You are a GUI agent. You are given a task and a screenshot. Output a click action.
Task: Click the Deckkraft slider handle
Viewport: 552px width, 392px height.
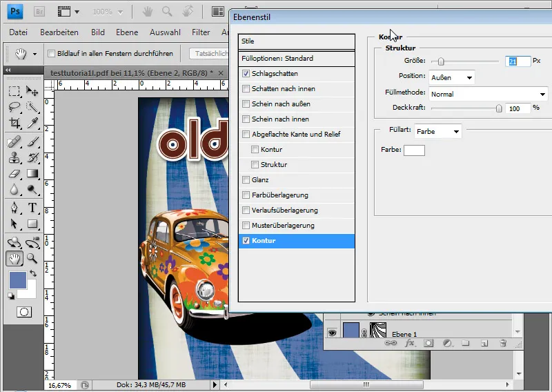click(499, 108)
